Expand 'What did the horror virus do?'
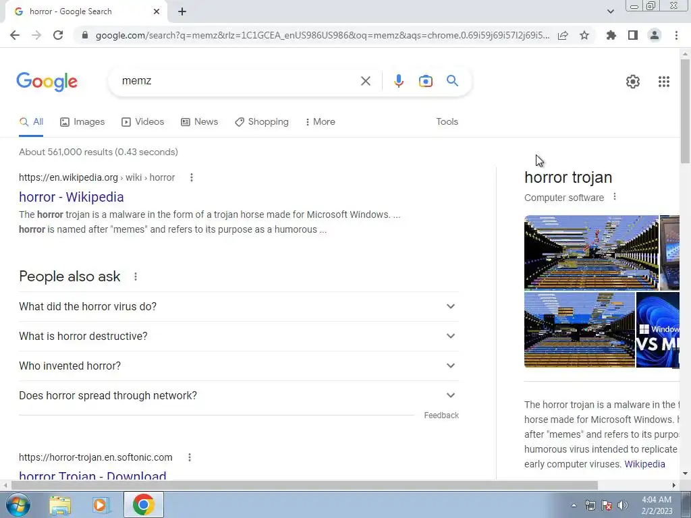Viewport: 691px width, 518px height. click(x=239, y=307)
